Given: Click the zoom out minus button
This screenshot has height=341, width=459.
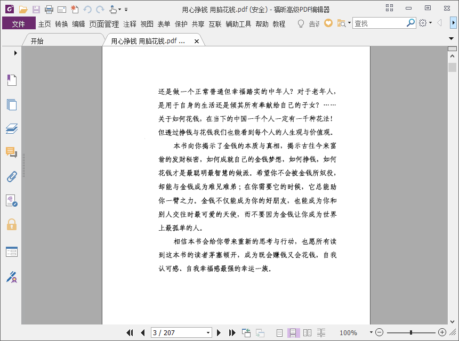Looking at the screenshot, I should (x=379, y=332).
